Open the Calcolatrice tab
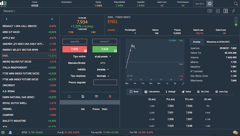 point(152,92)
